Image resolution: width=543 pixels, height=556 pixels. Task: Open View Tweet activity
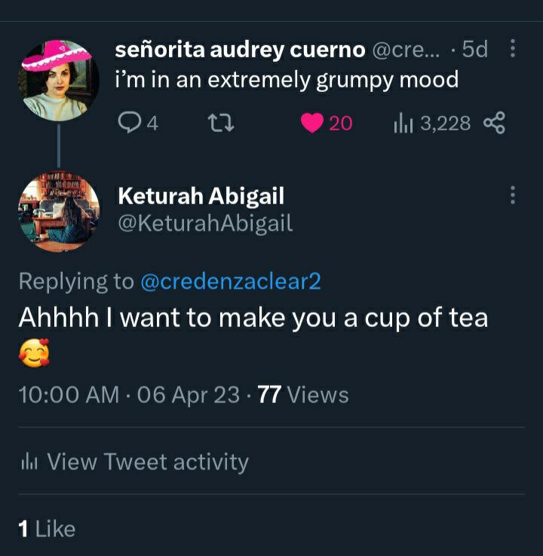pos(135,462)
